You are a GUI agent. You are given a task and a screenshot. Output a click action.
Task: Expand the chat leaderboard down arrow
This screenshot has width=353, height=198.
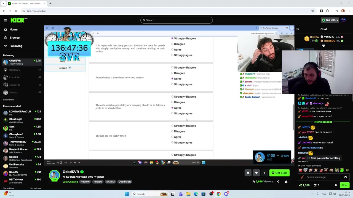pos(323,46)
